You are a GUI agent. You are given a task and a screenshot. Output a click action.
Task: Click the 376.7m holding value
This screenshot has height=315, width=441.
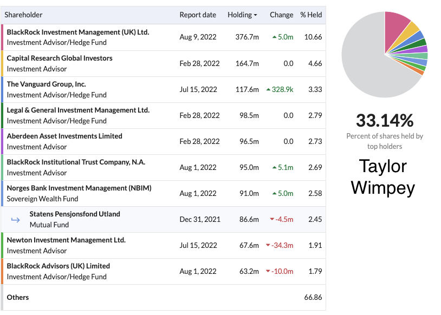[247, 37]
